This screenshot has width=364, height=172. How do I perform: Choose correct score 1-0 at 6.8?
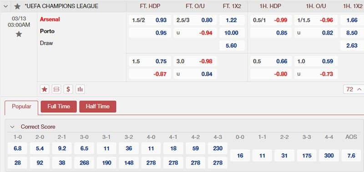pos(17,148)
